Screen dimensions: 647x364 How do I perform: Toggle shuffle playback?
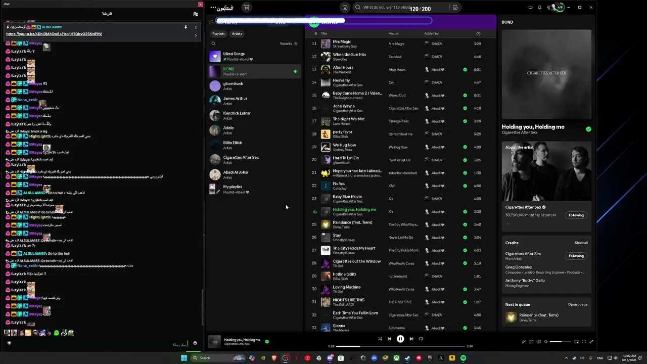tap(380, 339)
